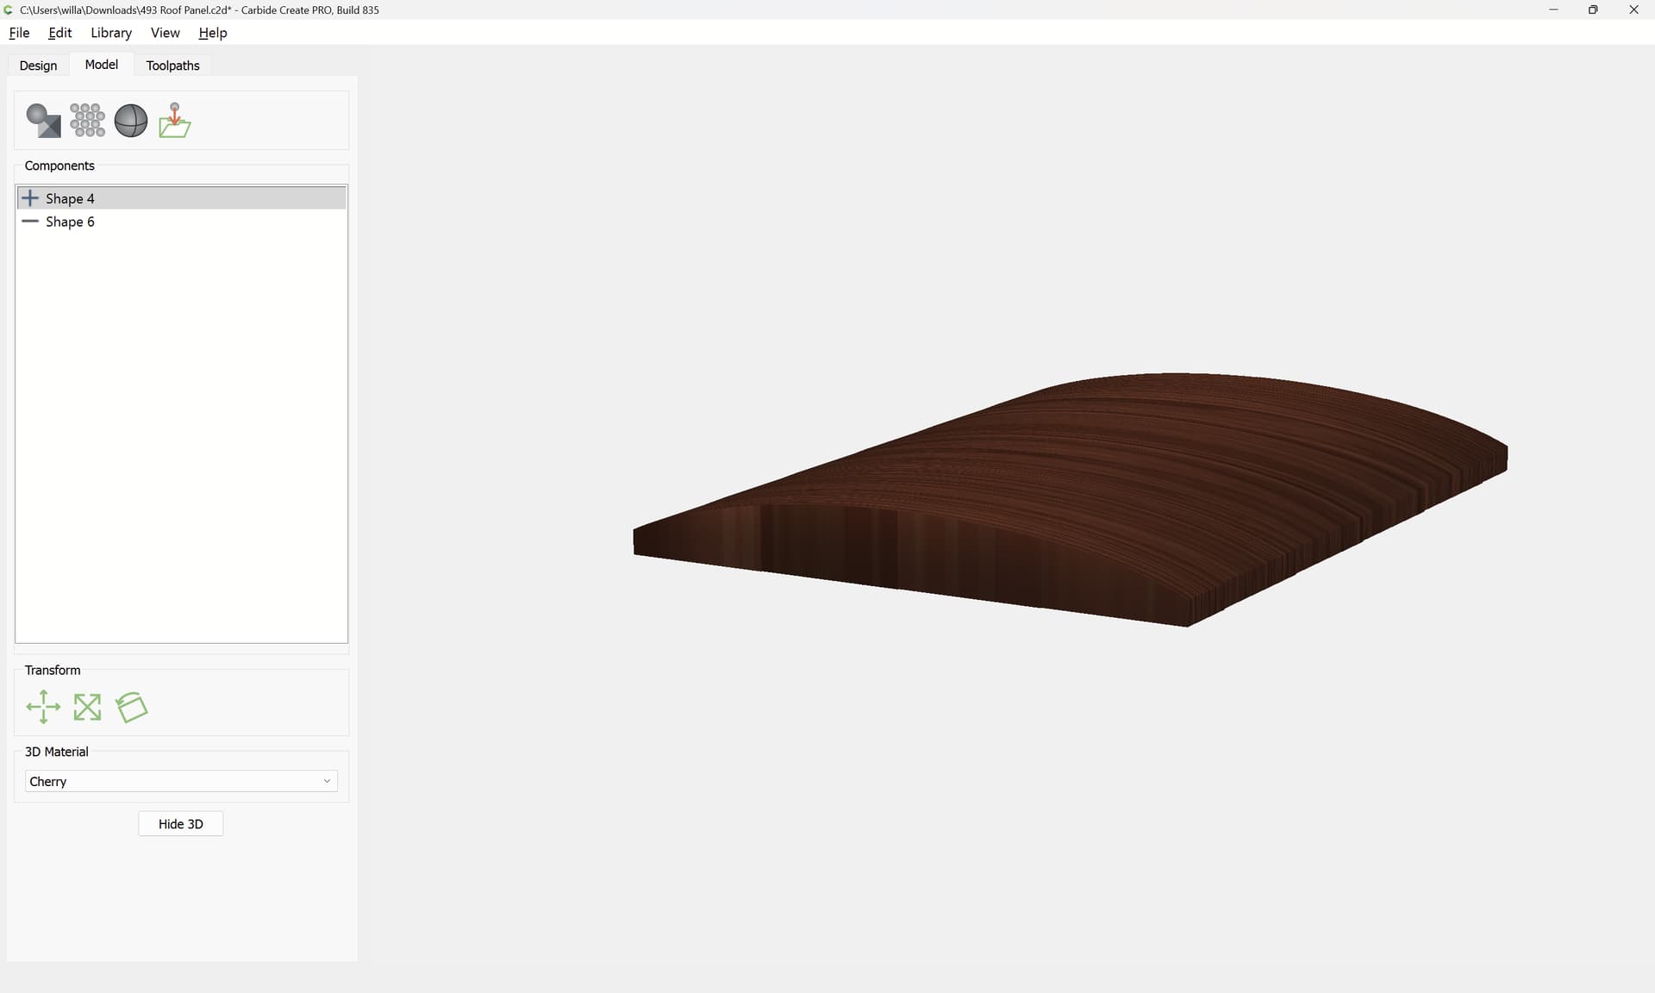
Task: Select Shape 4 in the components list
Action: 70,198
